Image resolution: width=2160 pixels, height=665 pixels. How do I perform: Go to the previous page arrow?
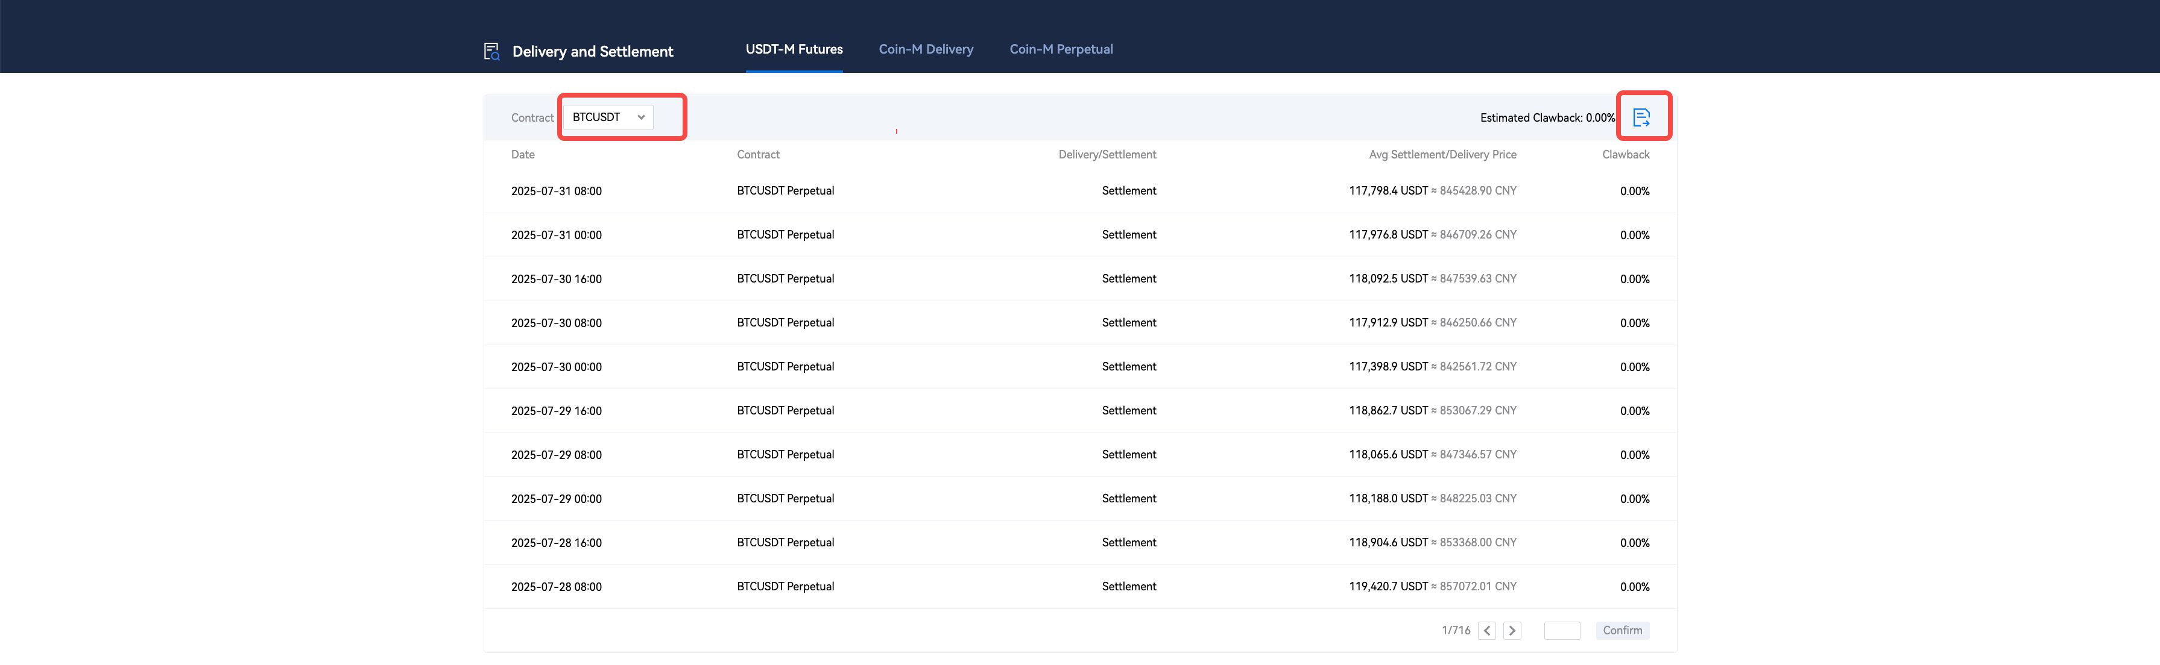(1486, 631)
